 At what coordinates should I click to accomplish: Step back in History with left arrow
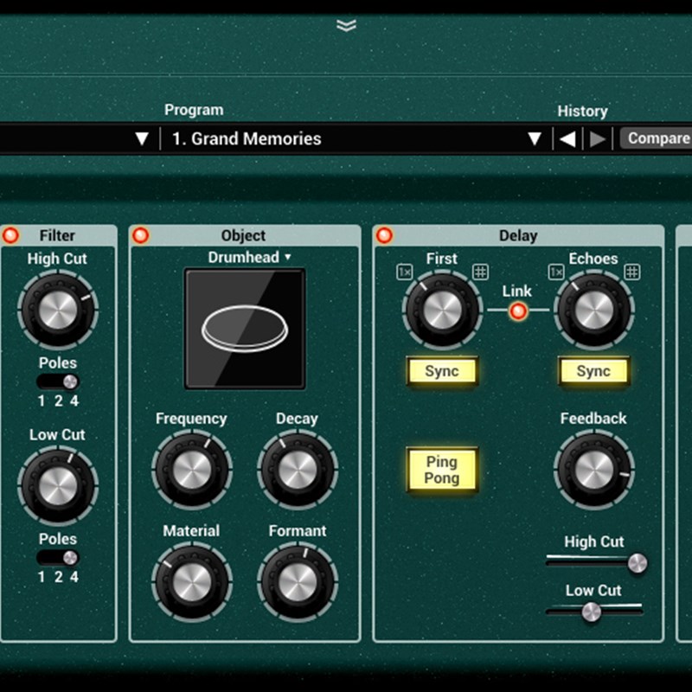point(567,139)
